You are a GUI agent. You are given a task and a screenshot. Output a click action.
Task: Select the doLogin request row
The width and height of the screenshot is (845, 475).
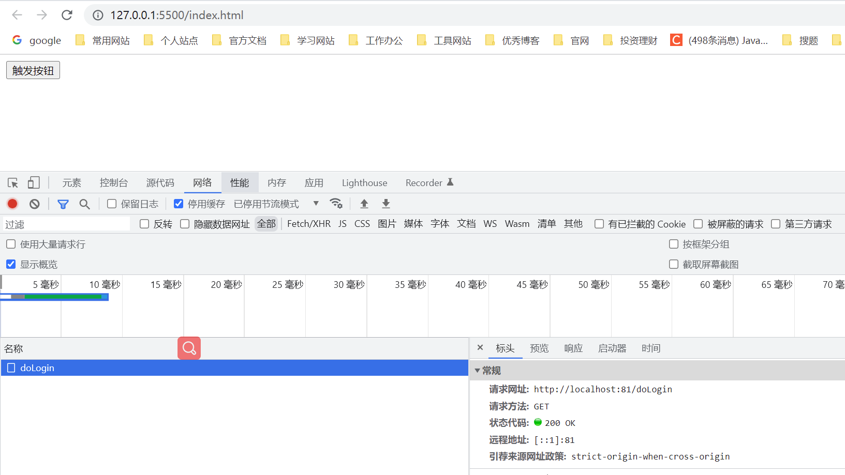point(234,367)
